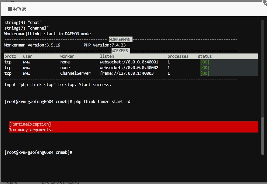Click [OK] status for port 40002 row
Viewport: 267px width, 184px height.
(205, 68)
